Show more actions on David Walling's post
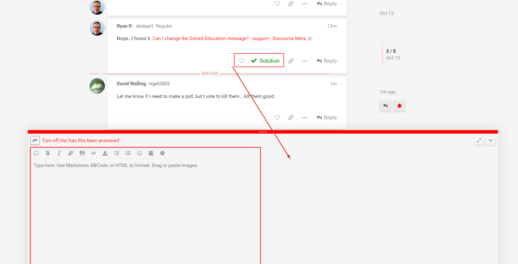This screenshot has width=518, height=264. click(304, 117)
